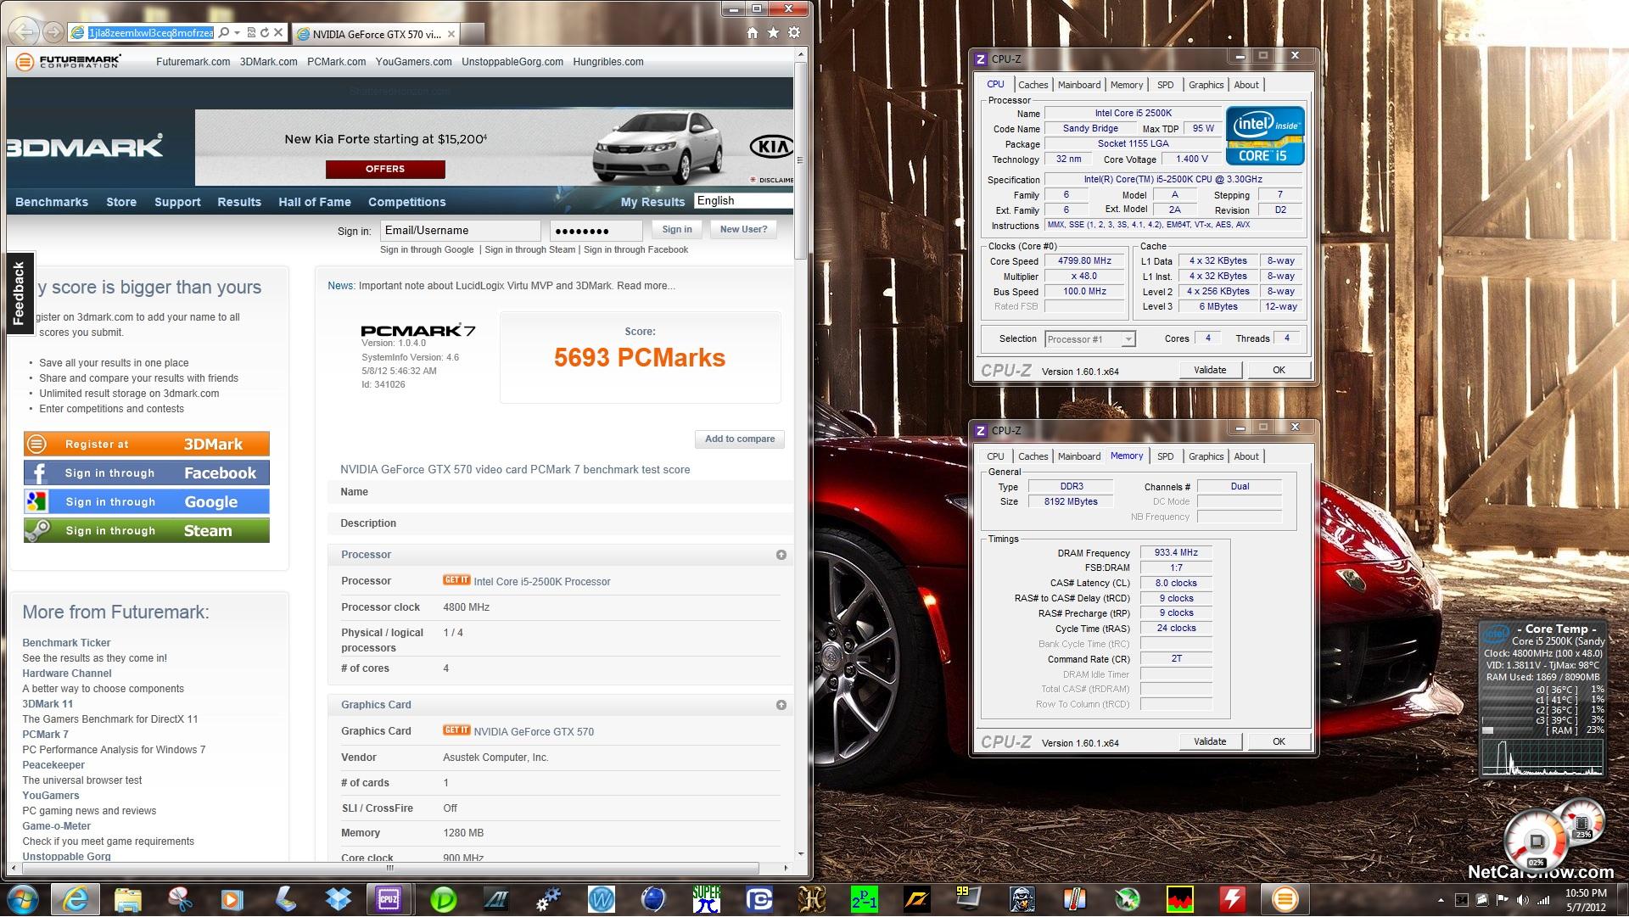The image size is (1629, 917).
Task: Click OK in lower CPU-Z window
Action: [1279, 741]
